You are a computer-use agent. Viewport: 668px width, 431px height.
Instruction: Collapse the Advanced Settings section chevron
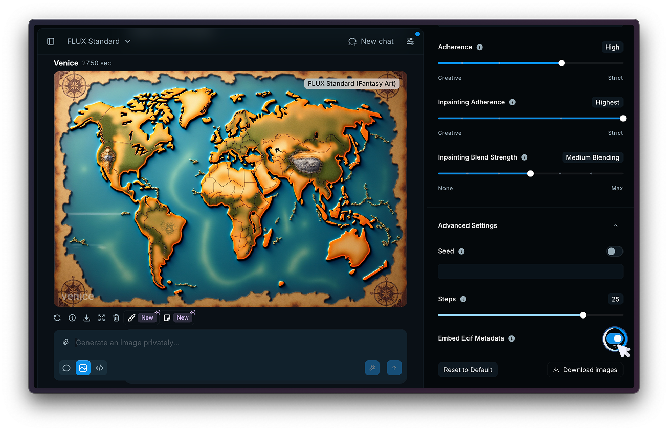(616, 226)
